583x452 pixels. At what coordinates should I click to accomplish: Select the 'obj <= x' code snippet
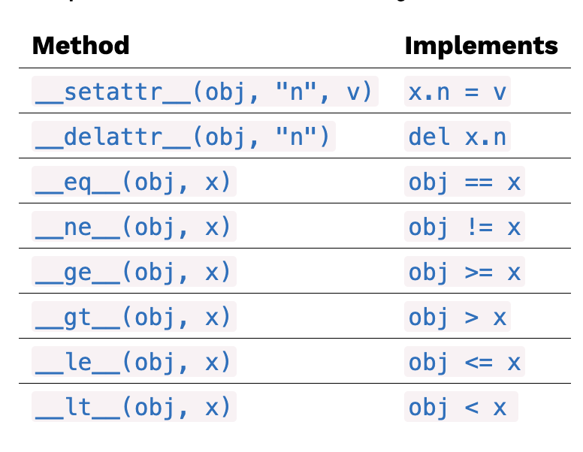click(x=464, y=362)
